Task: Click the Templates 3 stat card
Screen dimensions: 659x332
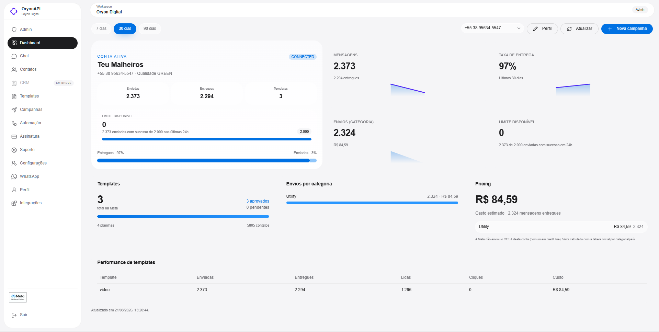Action: 281,93
